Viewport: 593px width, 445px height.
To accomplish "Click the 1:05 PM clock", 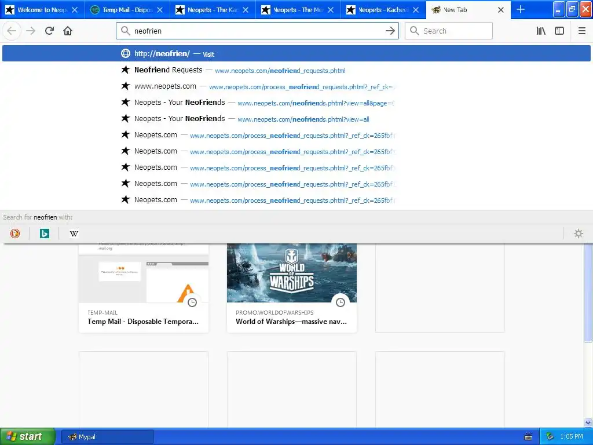I will pos(572,437).
